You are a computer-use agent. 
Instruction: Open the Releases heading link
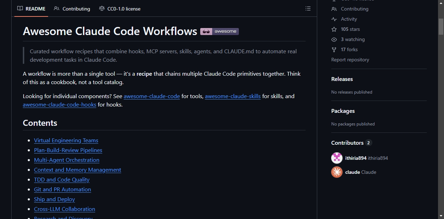tap(342, 79)
